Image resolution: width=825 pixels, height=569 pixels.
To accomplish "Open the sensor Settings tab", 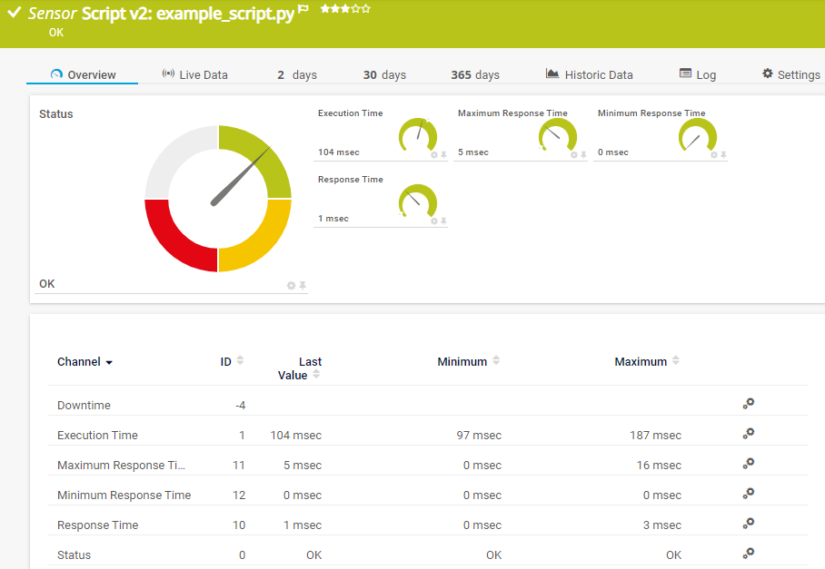I will tap(790, 74).
